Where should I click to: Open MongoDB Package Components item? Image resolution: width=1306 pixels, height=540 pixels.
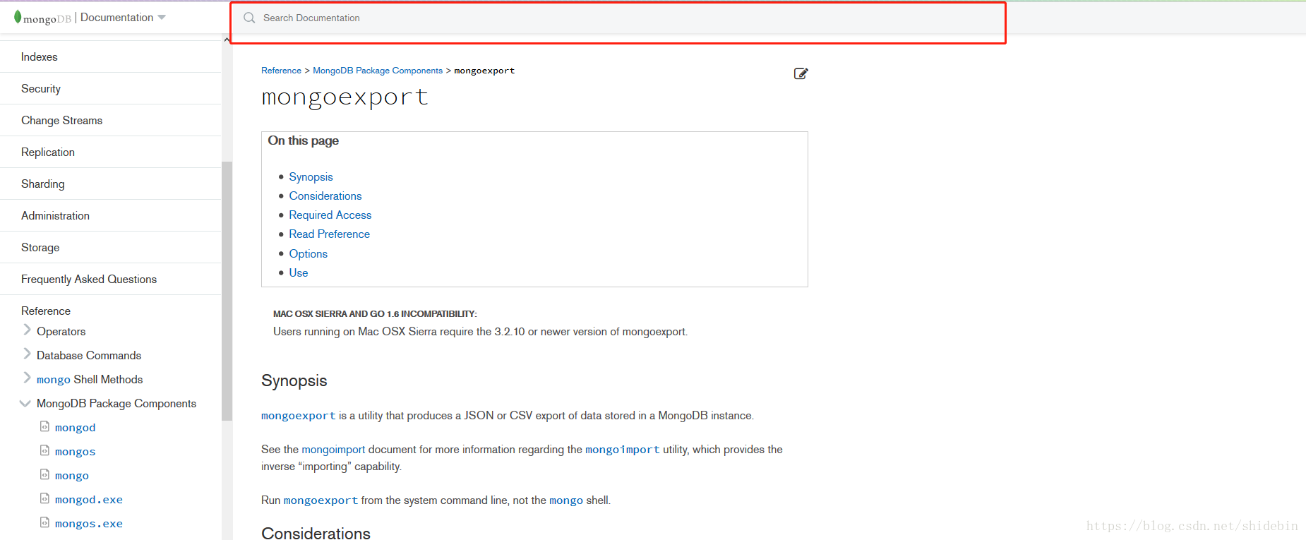[x=116, y=404]
